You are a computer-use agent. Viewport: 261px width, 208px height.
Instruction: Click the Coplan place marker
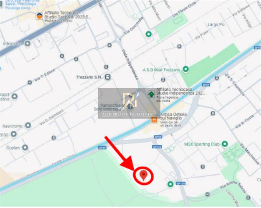click(x=25, y=148)
